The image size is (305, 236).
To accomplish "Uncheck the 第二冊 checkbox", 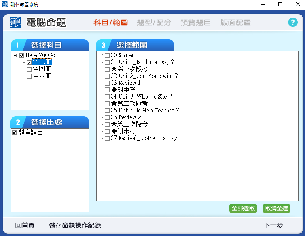I will 29,62.
